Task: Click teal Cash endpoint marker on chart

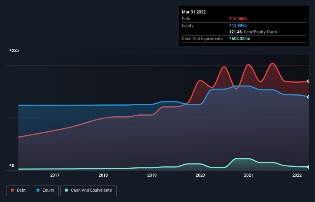Action: [308, 167]
